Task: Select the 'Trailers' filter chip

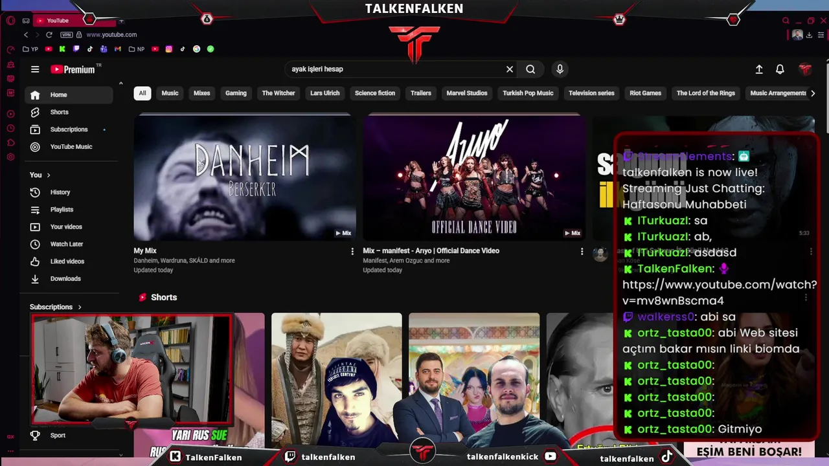Action: pos(421,93)
